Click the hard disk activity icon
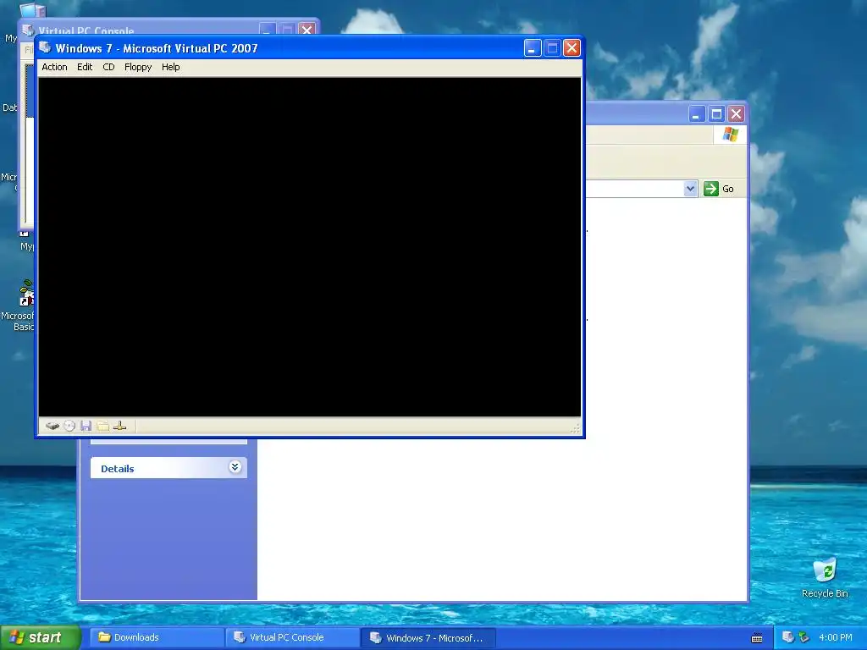The width and height of the screenshot is (867, 650). coord(52,427)
